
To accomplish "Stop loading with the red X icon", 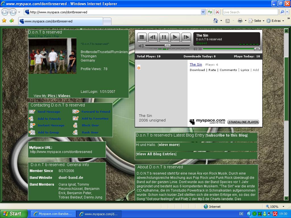I will [x=217, y=12].
